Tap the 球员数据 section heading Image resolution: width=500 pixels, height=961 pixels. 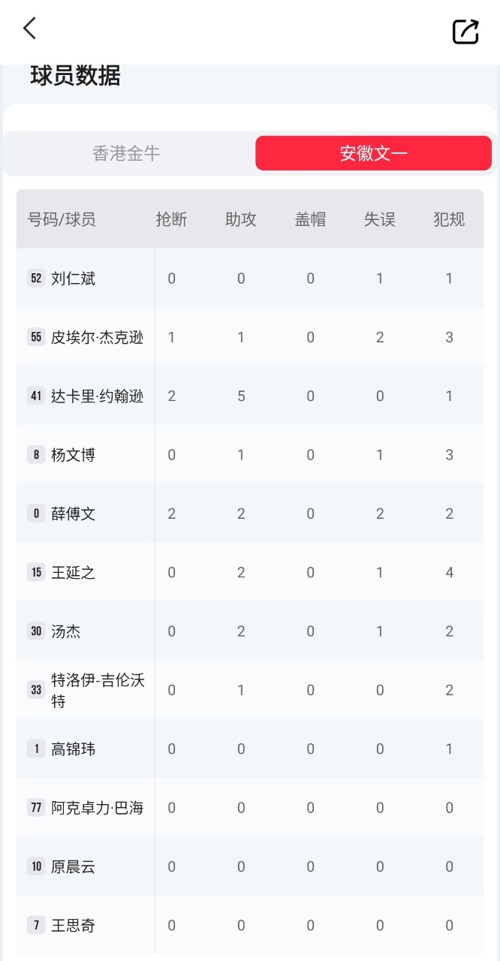pyautogui.click(x=75, y=76)
